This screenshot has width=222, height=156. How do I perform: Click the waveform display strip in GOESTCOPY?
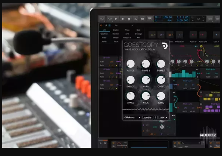(x=146, y=110)
